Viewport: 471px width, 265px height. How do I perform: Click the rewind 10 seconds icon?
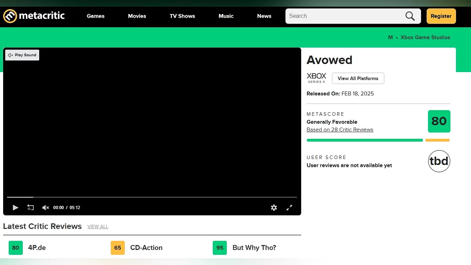pos(30,207)
